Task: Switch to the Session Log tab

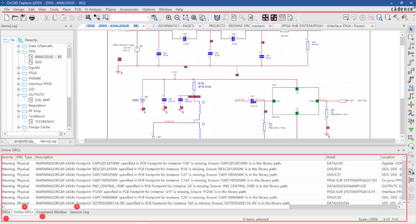Action: click(80, 212)
